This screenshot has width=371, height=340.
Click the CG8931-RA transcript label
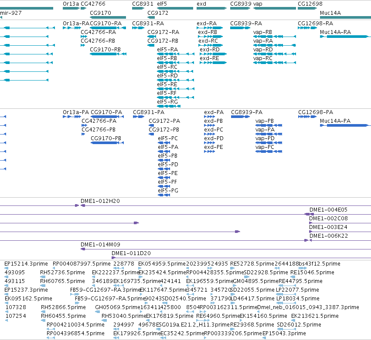click(x=148, y=24)
